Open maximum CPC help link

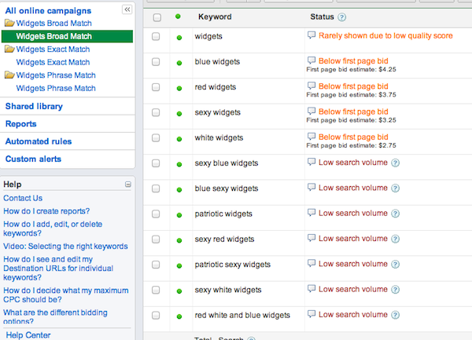65,295
